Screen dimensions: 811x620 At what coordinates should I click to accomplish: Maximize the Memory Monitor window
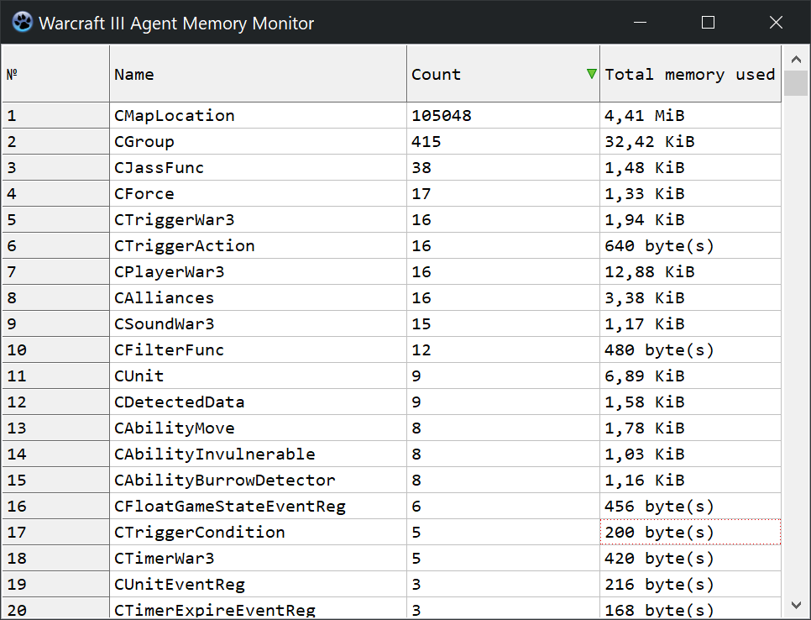click(x=708, y=23)
